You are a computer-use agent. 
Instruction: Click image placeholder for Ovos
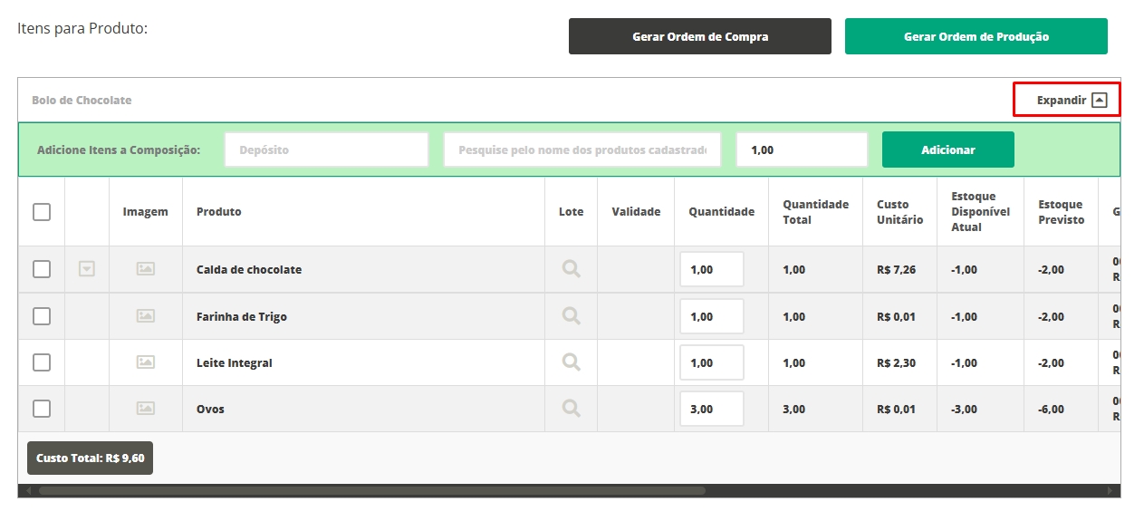click(x=145, y=409)
